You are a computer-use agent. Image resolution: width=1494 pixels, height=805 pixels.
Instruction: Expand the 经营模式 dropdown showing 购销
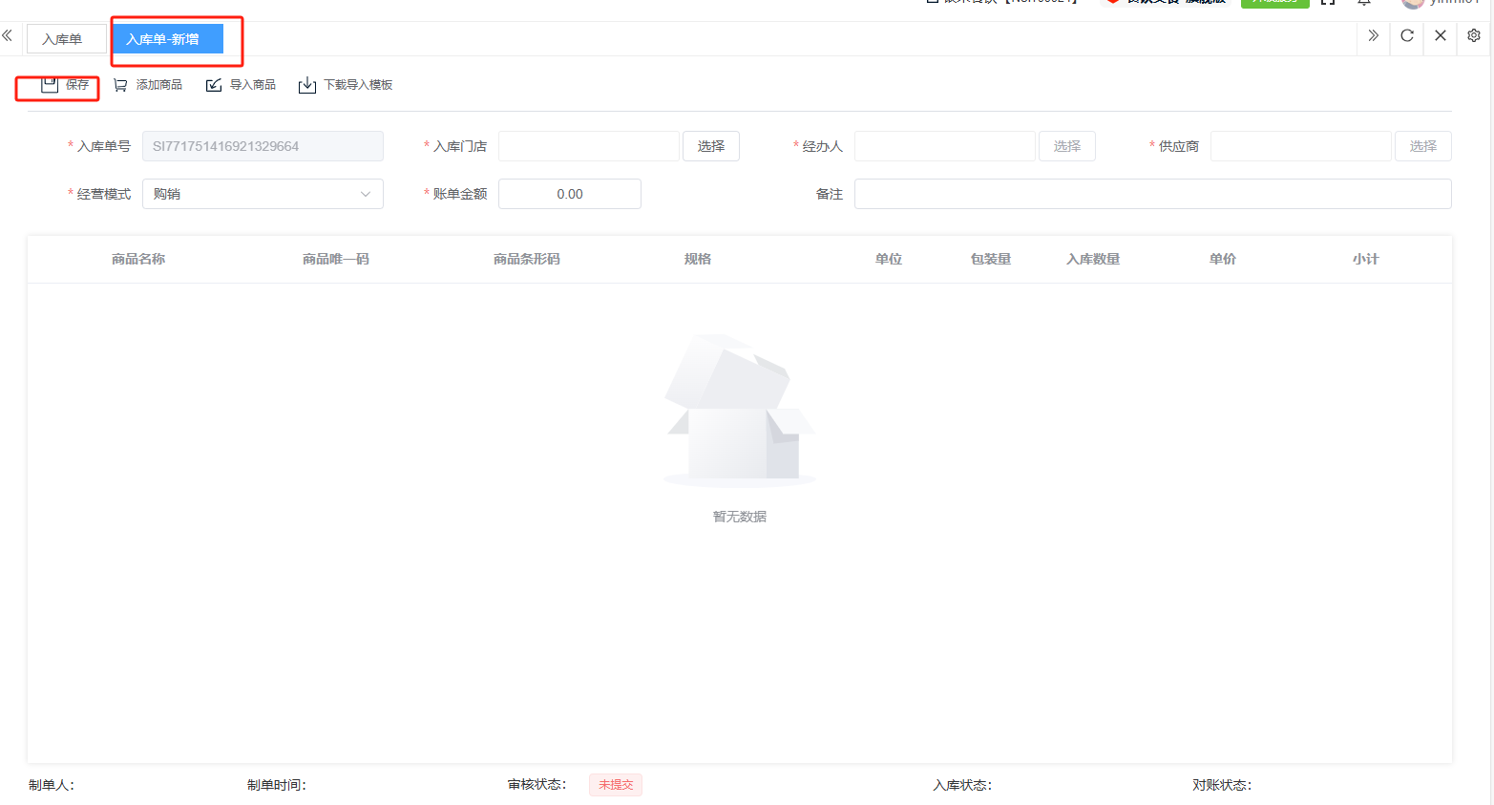263,194
